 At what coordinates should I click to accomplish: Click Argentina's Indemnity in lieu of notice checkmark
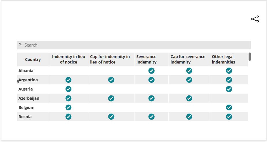coord(68,80)
